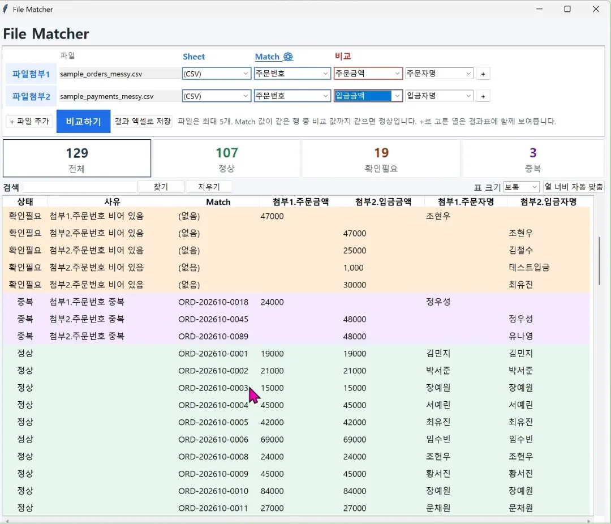Select normal row ORD-202610-0010
The width and height of the screenshot is (611, 524).
[x=296, y=491]
